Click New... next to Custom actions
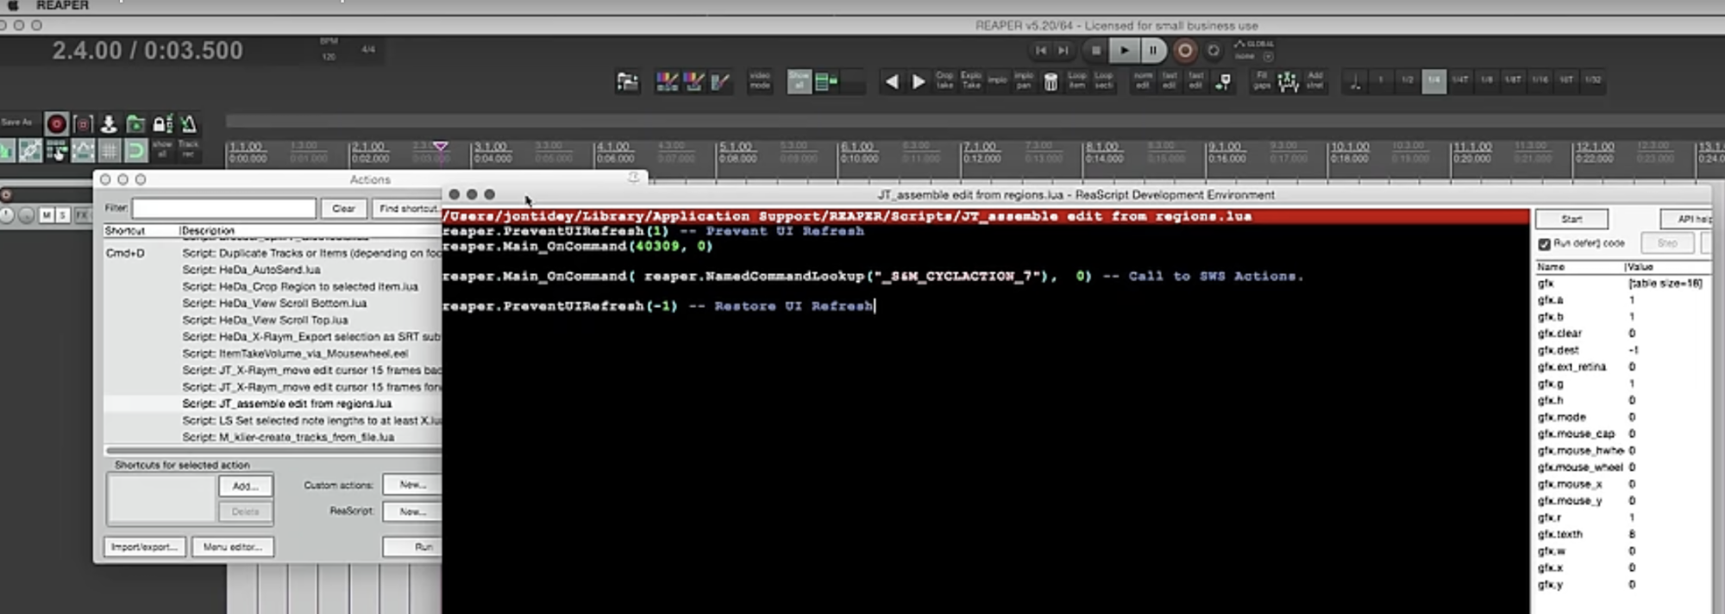This screenshot has width=1725, height=614. [x=412, y=485]
